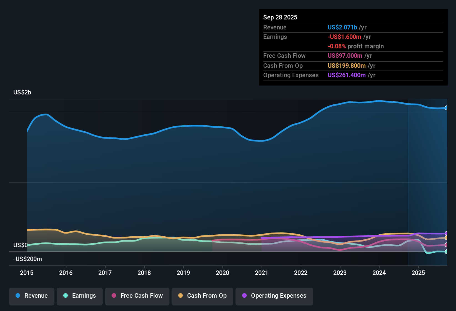
Task: Click the 2021 label on the time axis
Action: click(x=261, y=273)
